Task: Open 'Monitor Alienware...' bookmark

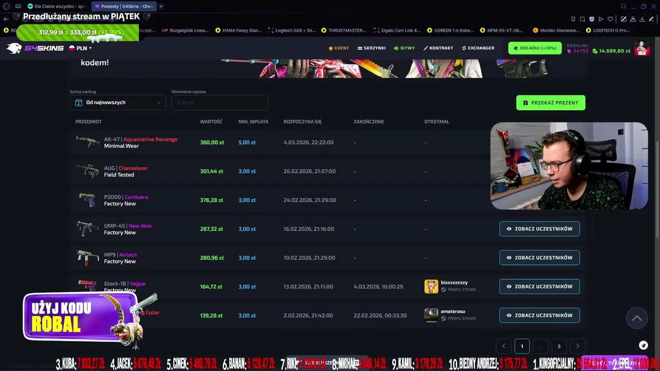Action: (x=555, y=30)
